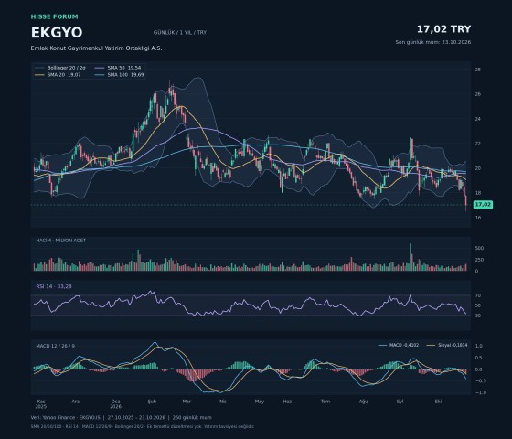Click the SMA 50 19,54 legend entry
The height and width of the screenshot is (439, 512).
[x=118, y=68]
